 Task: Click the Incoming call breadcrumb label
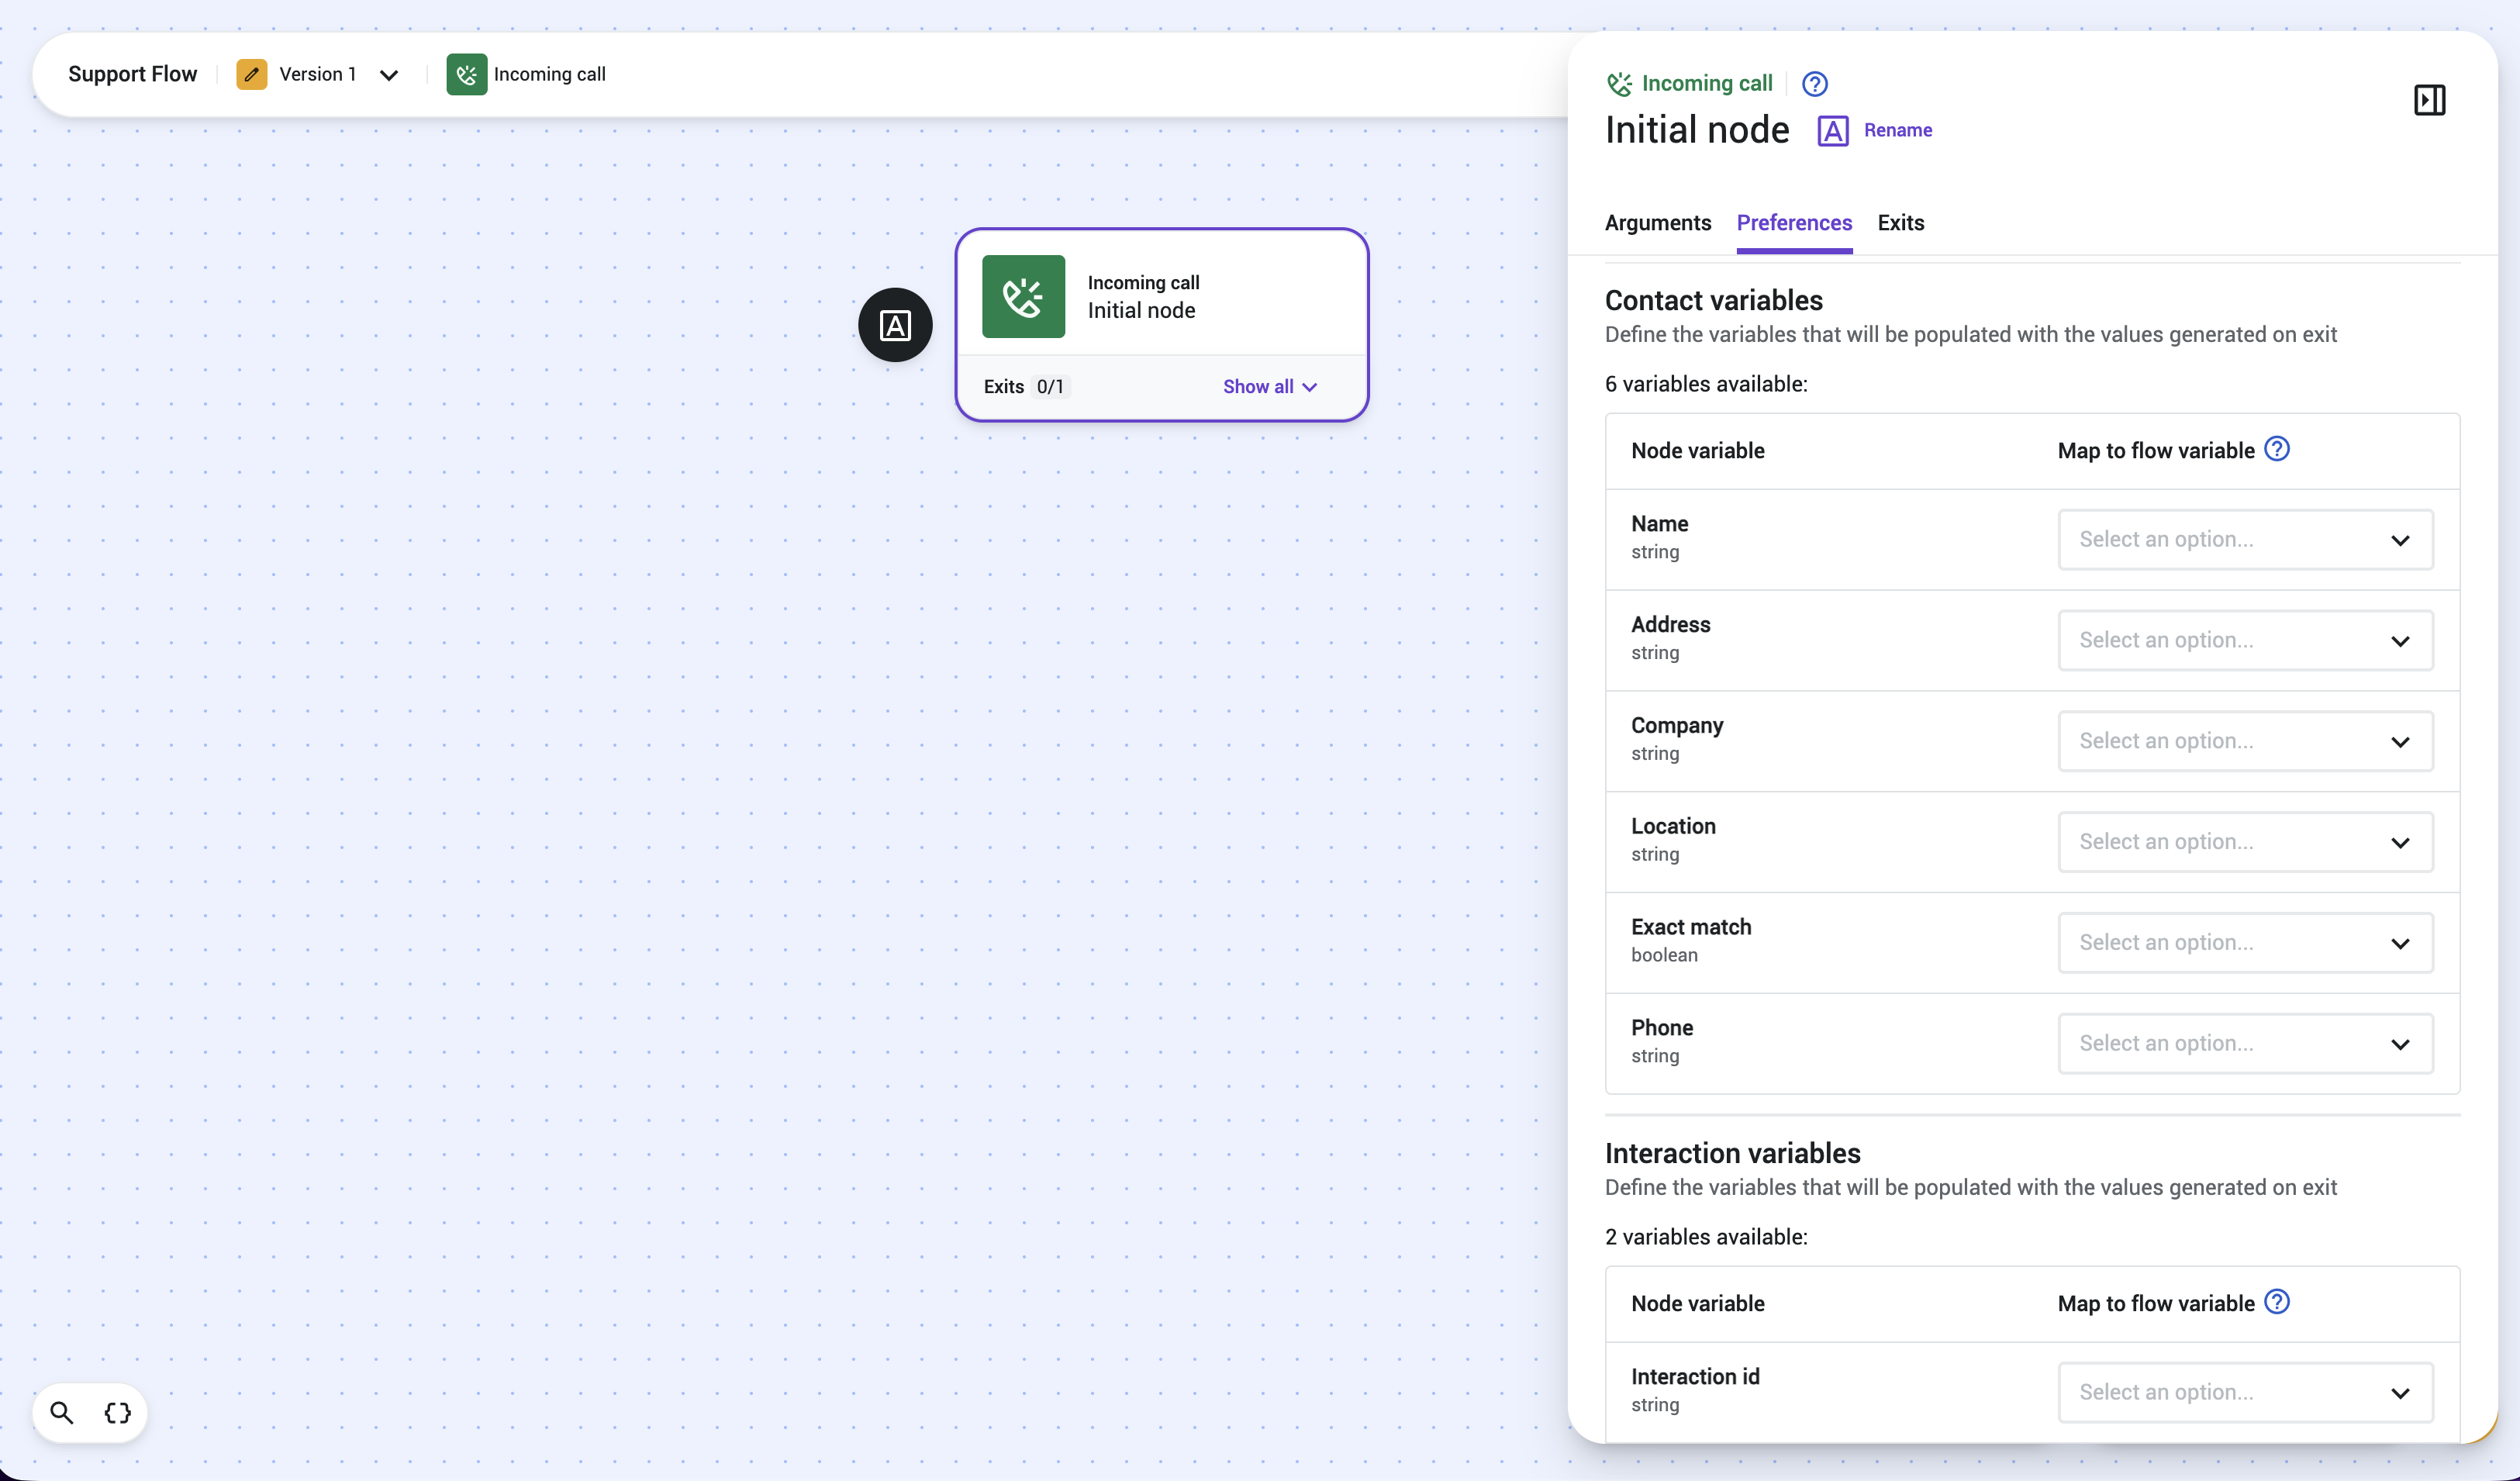coord(549,74)
